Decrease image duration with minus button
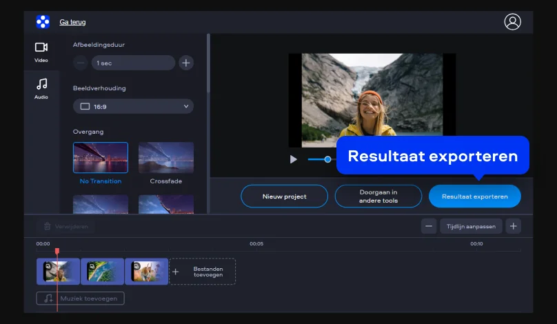The image size is (557, 324). (x=81, y=63)
